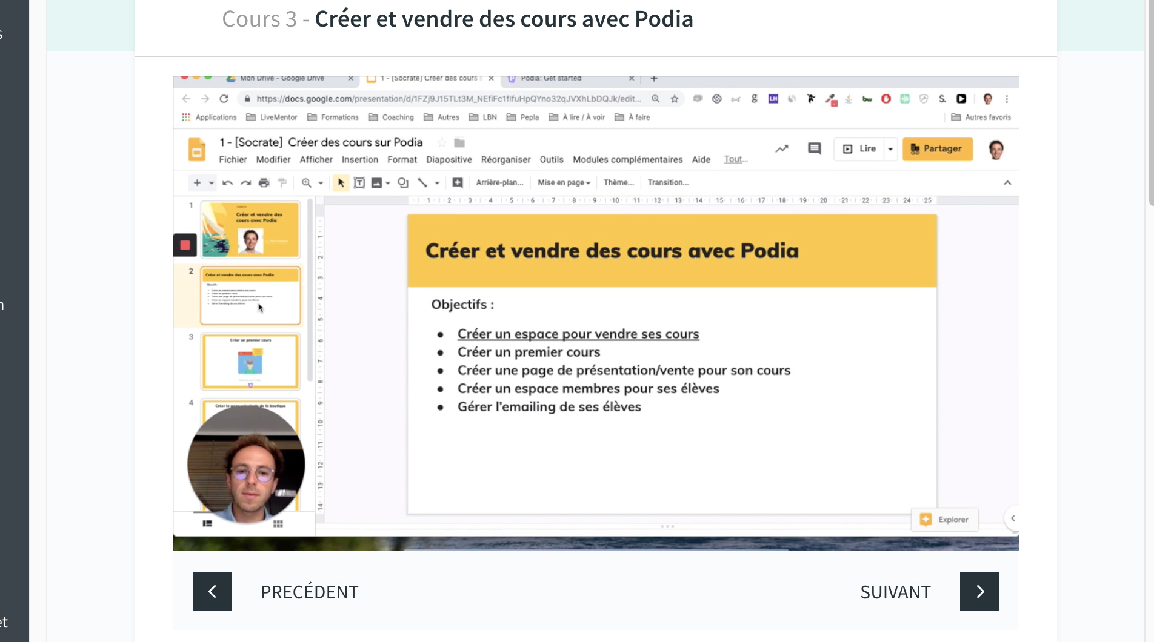Click the Thème... button
The width and height of the screenshot is (1154, 642).
(x=619, y=182)
